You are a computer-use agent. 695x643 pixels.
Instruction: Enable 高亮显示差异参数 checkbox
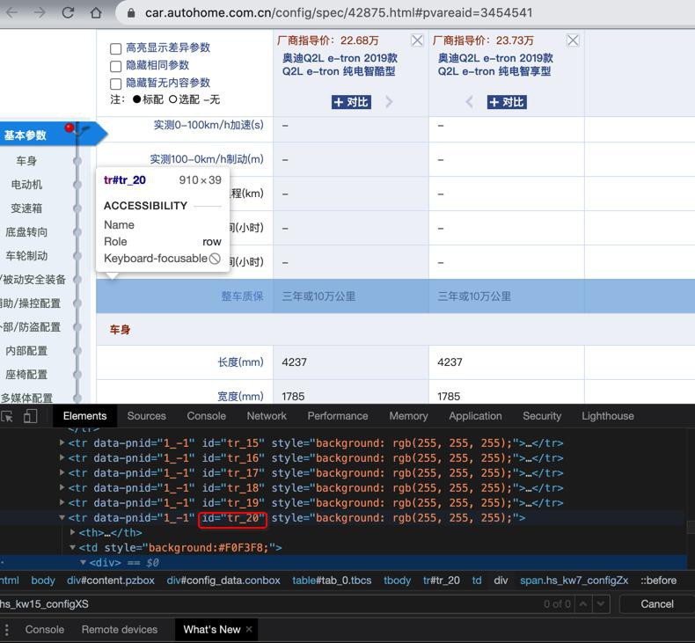tap(115, 48)
